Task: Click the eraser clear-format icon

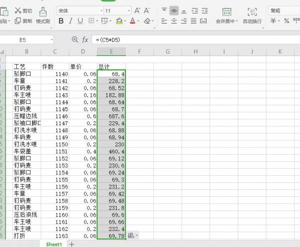Action: [x=147, y=21]
